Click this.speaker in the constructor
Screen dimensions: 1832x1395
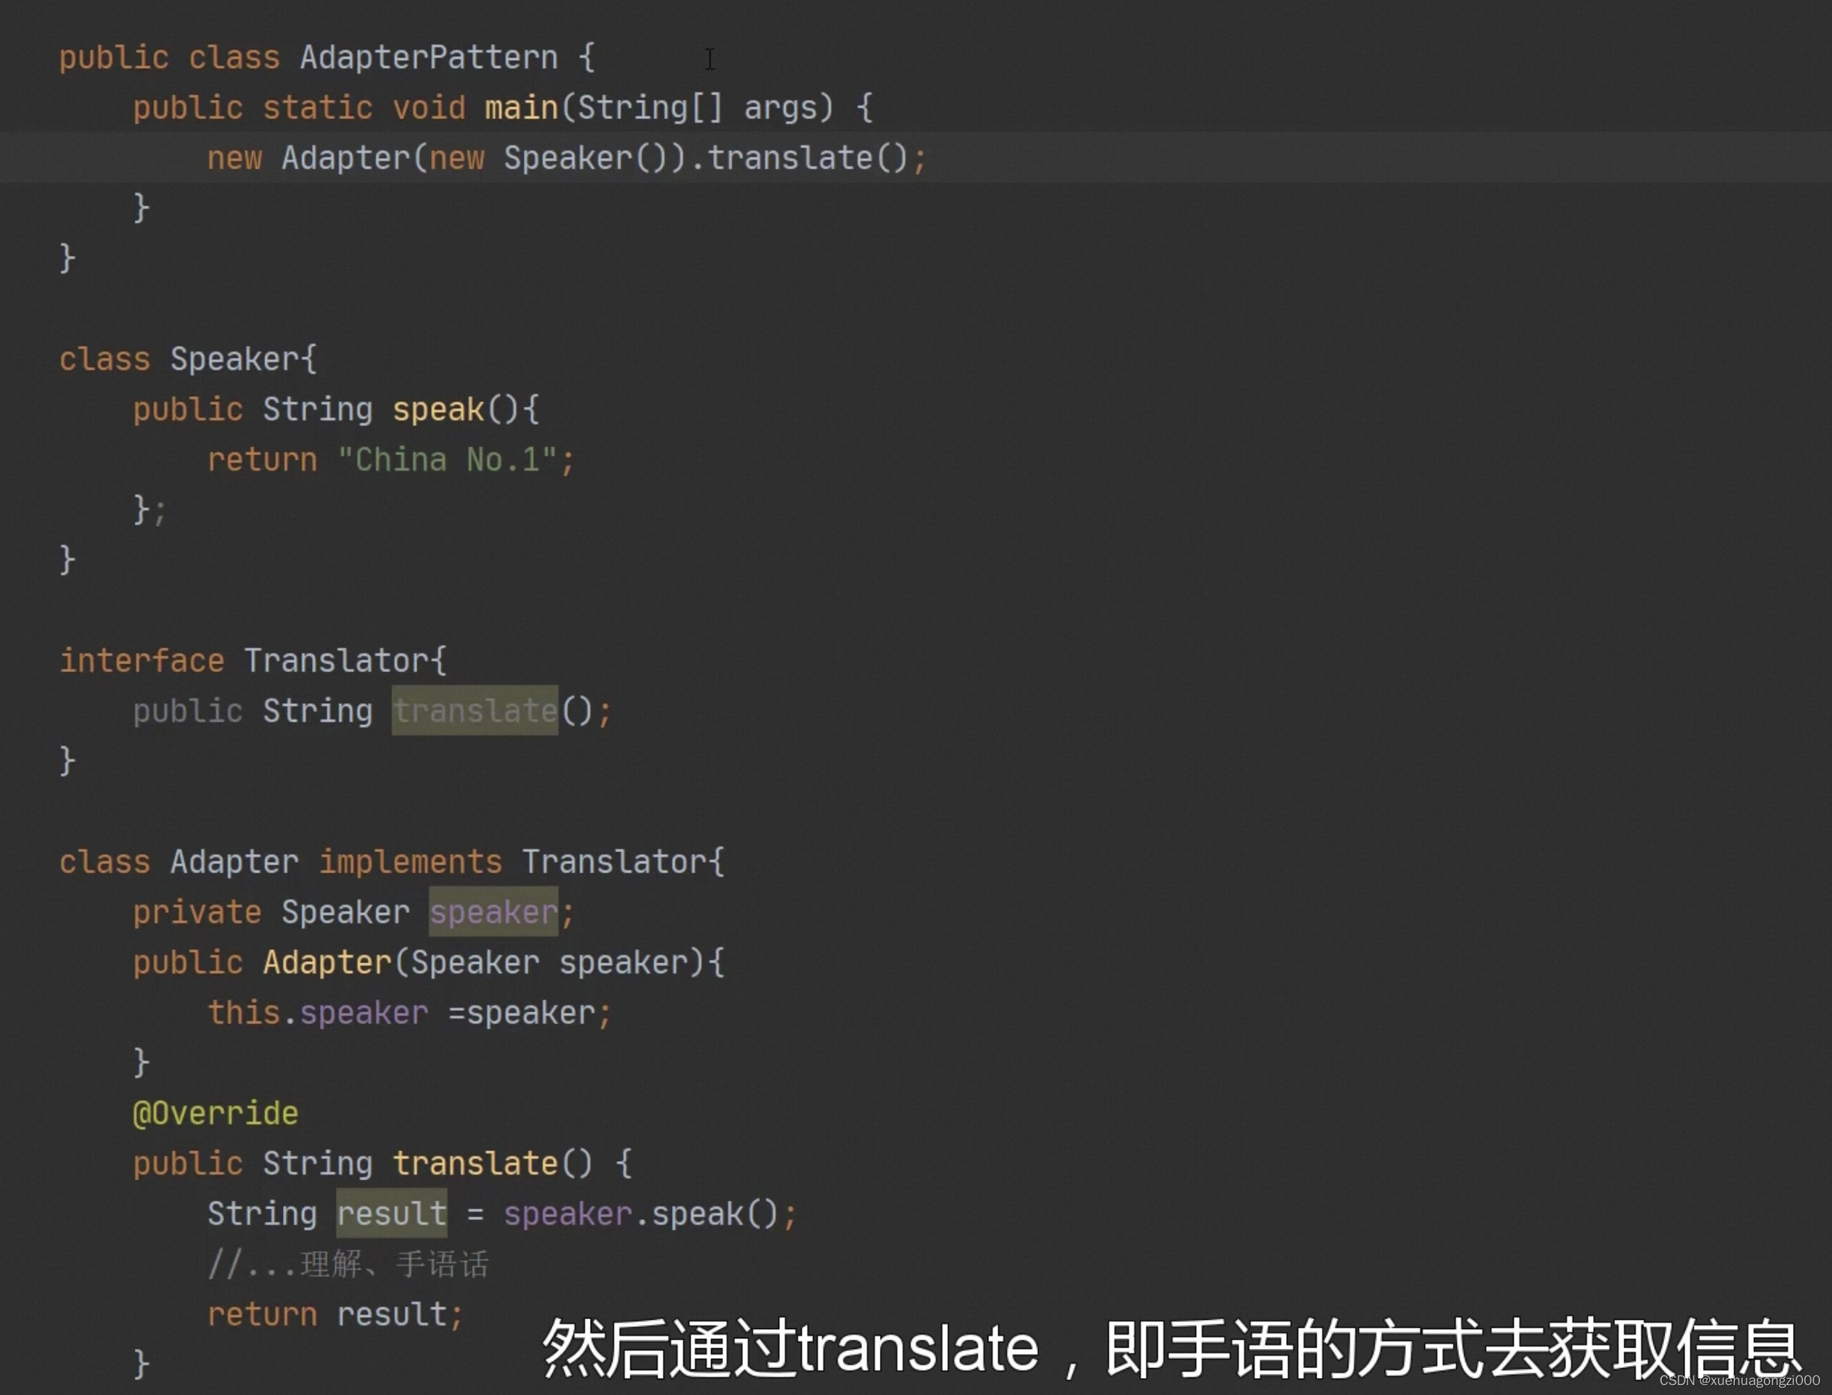tap(318, 1013)
